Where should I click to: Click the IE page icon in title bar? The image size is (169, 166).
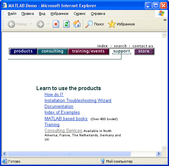(x=5, y=5)
